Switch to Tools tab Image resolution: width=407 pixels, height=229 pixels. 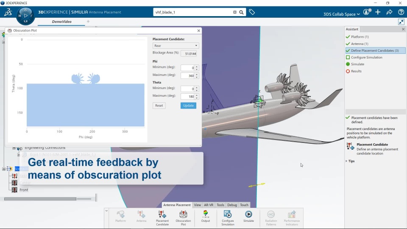[x=220, y=205]
